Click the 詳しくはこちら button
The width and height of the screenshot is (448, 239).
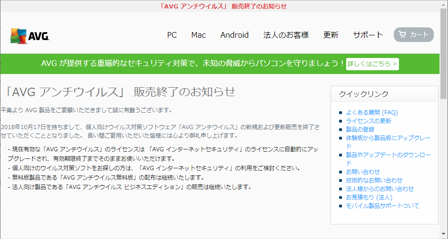click(372, 64)
